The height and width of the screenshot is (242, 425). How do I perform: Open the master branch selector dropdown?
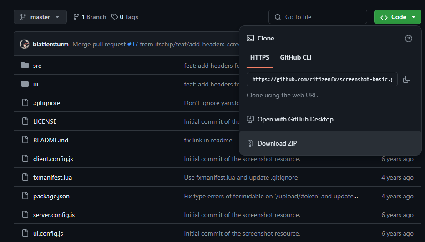40,17
